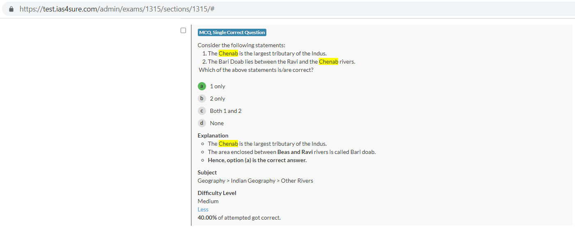
Task: Collapse details using the Less link
Action: 203,209
